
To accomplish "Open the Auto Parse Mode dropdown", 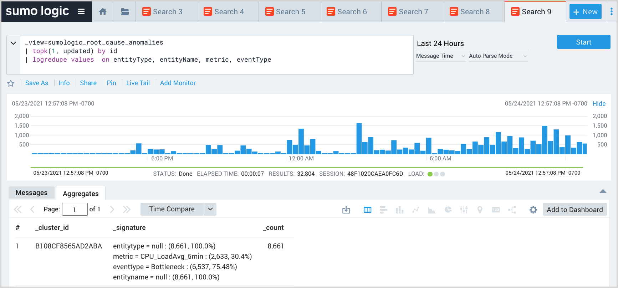I will coord(498,56).
